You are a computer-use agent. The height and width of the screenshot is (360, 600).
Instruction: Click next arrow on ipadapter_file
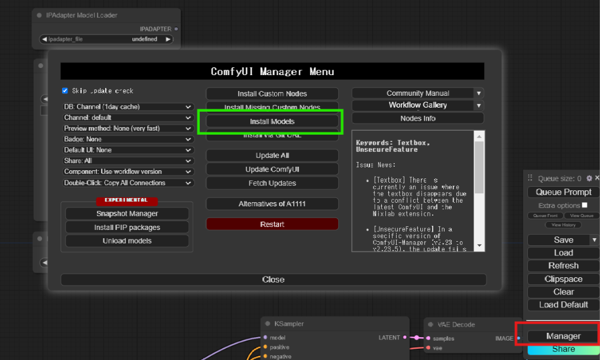click(168, 39)
